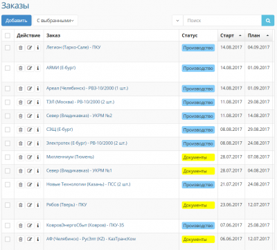Open the КовровЭнергоСбыт (Ковров) - ПКУ-35 link
This screenshot has width=277, height=250.
pos(85,225)
